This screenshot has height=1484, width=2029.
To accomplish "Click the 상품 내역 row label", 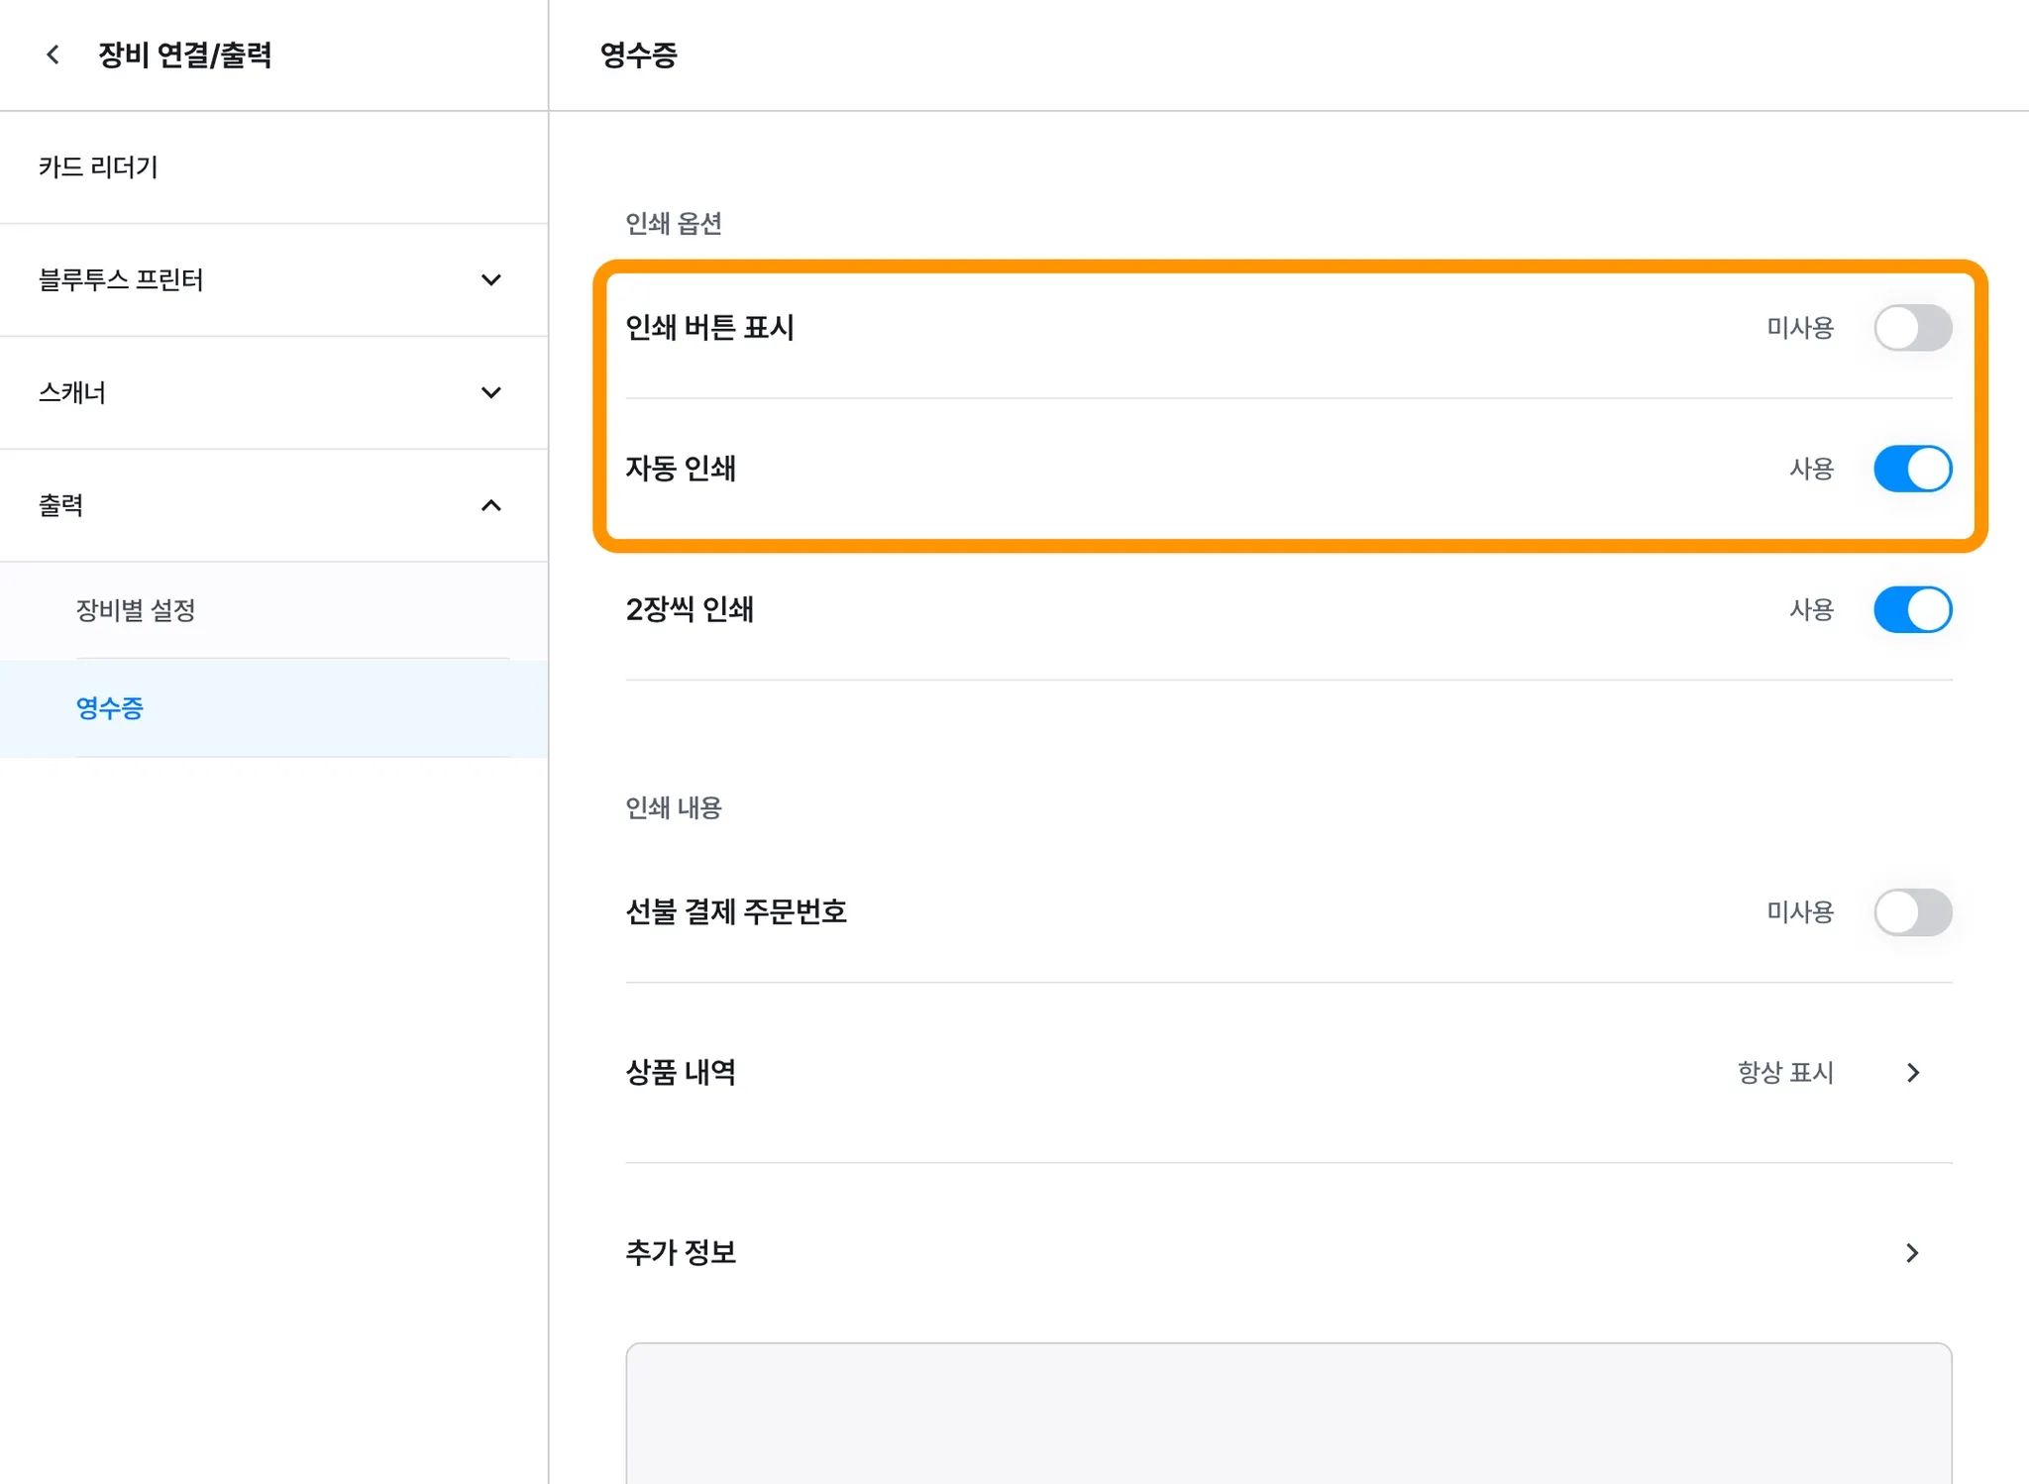I will tap(681, 1073).
